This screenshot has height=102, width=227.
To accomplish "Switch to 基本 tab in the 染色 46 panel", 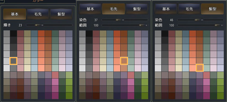I will [166, 9].
